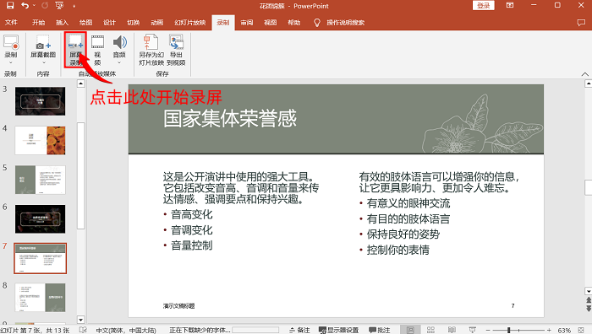Click 操作说明搜索 search field
This screenshot has height=334, width=592.
point(345,23)
